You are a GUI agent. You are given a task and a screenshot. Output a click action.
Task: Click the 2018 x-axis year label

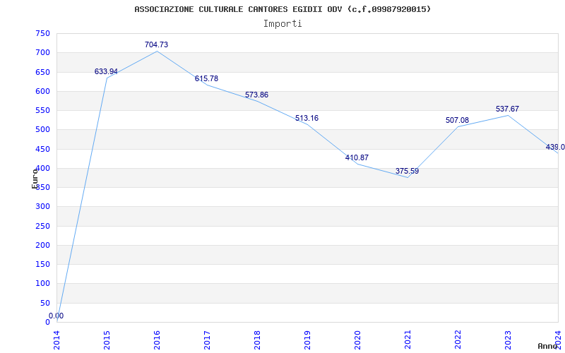coord(257,340)
